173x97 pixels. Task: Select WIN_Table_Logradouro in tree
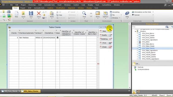[x=150, y=50]
